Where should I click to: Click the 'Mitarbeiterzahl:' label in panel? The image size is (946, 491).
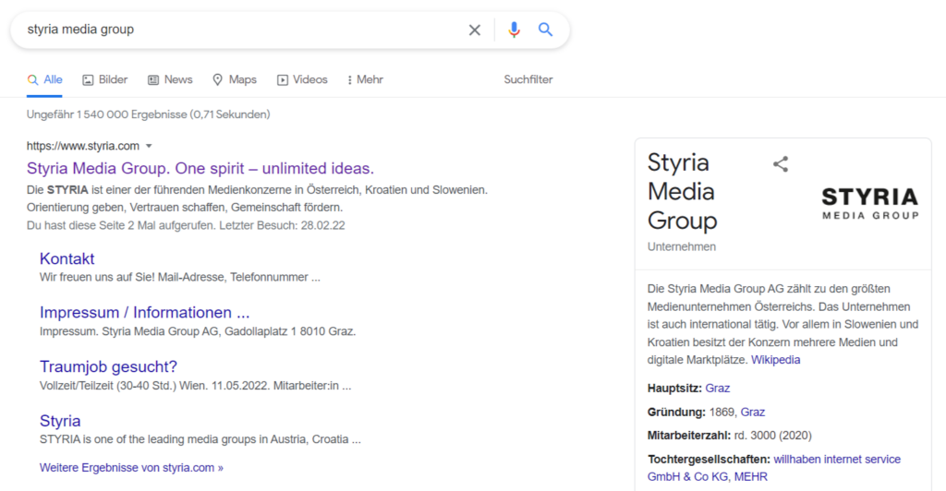pos(689,435)
